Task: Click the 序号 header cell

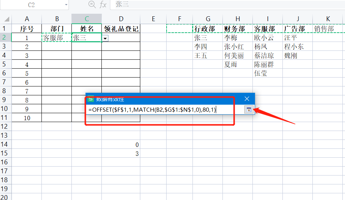Action: 27,29
